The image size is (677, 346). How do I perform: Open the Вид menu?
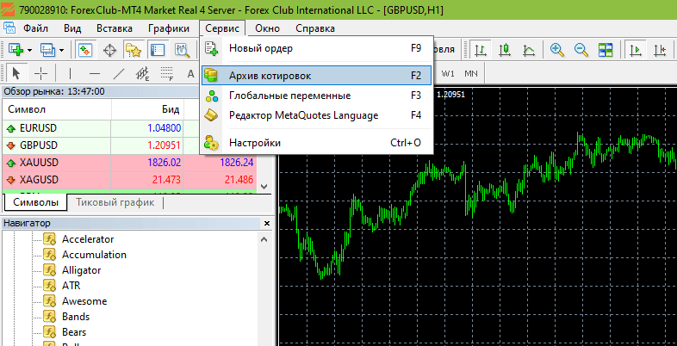coord(72,28)
